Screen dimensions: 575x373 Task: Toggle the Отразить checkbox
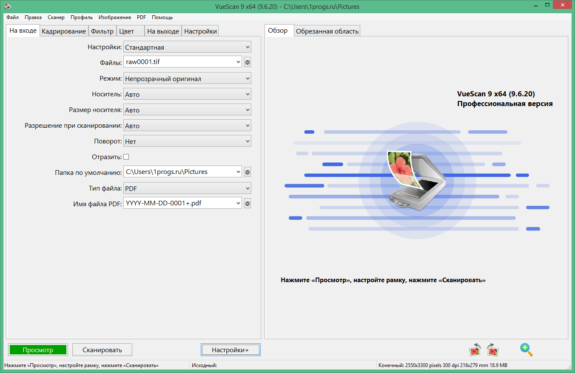click(x=126, y=157)
